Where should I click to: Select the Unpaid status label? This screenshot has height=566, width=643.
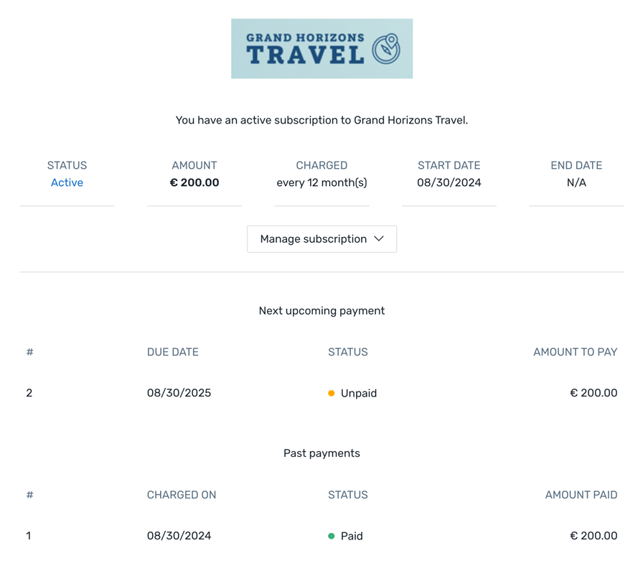(359, 394)
